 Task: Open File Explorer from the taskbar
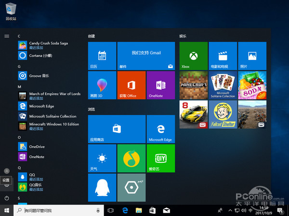(x=139, y=211)
